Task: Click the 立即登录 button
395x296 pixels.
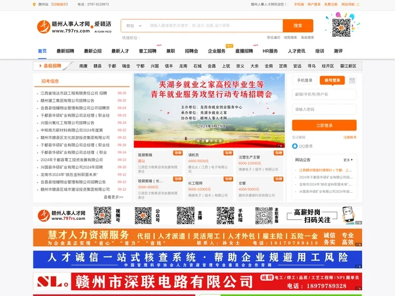Action: pyautogui.click(x=324, y=126)
